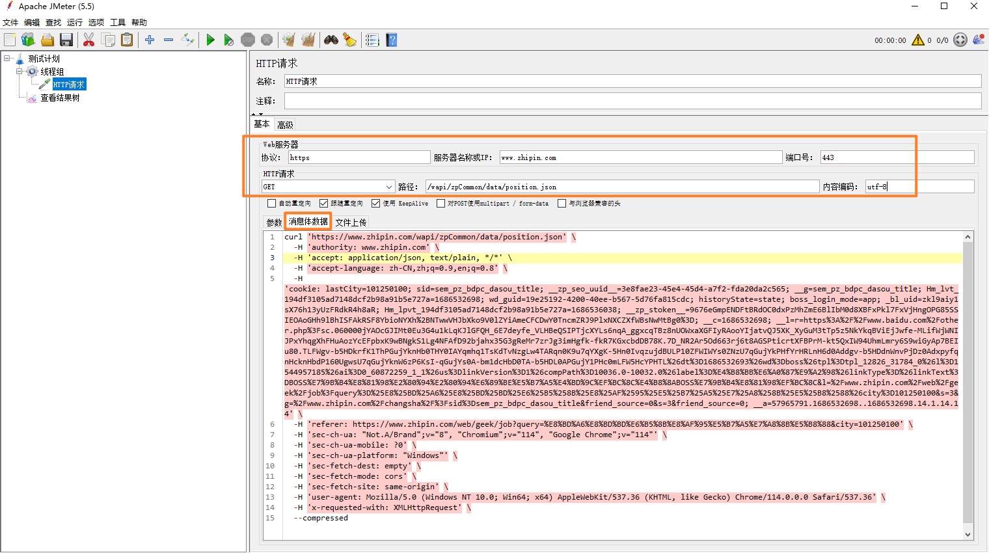Open the 编辑 menu
Image resolution: width=989 pixels, height=553 pixels.
pos(32,22)
